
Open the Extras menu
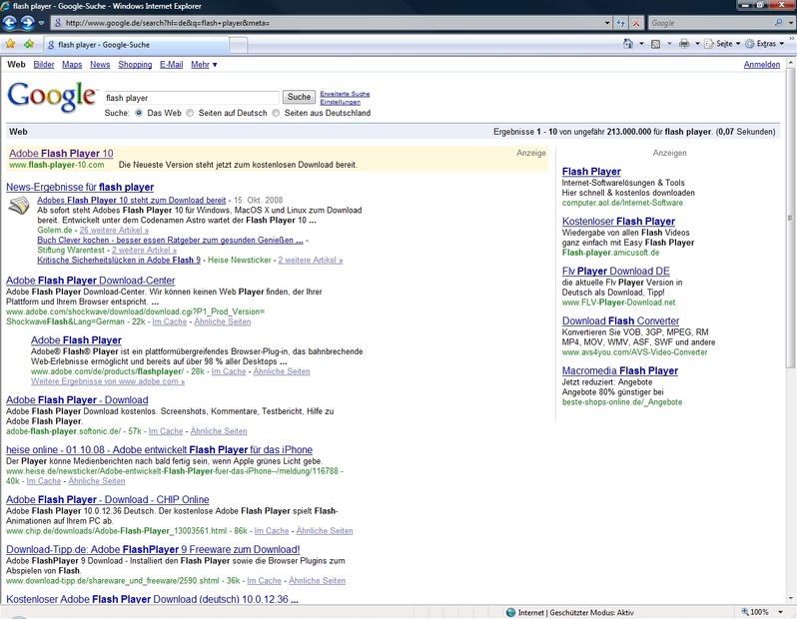point(764,44)
